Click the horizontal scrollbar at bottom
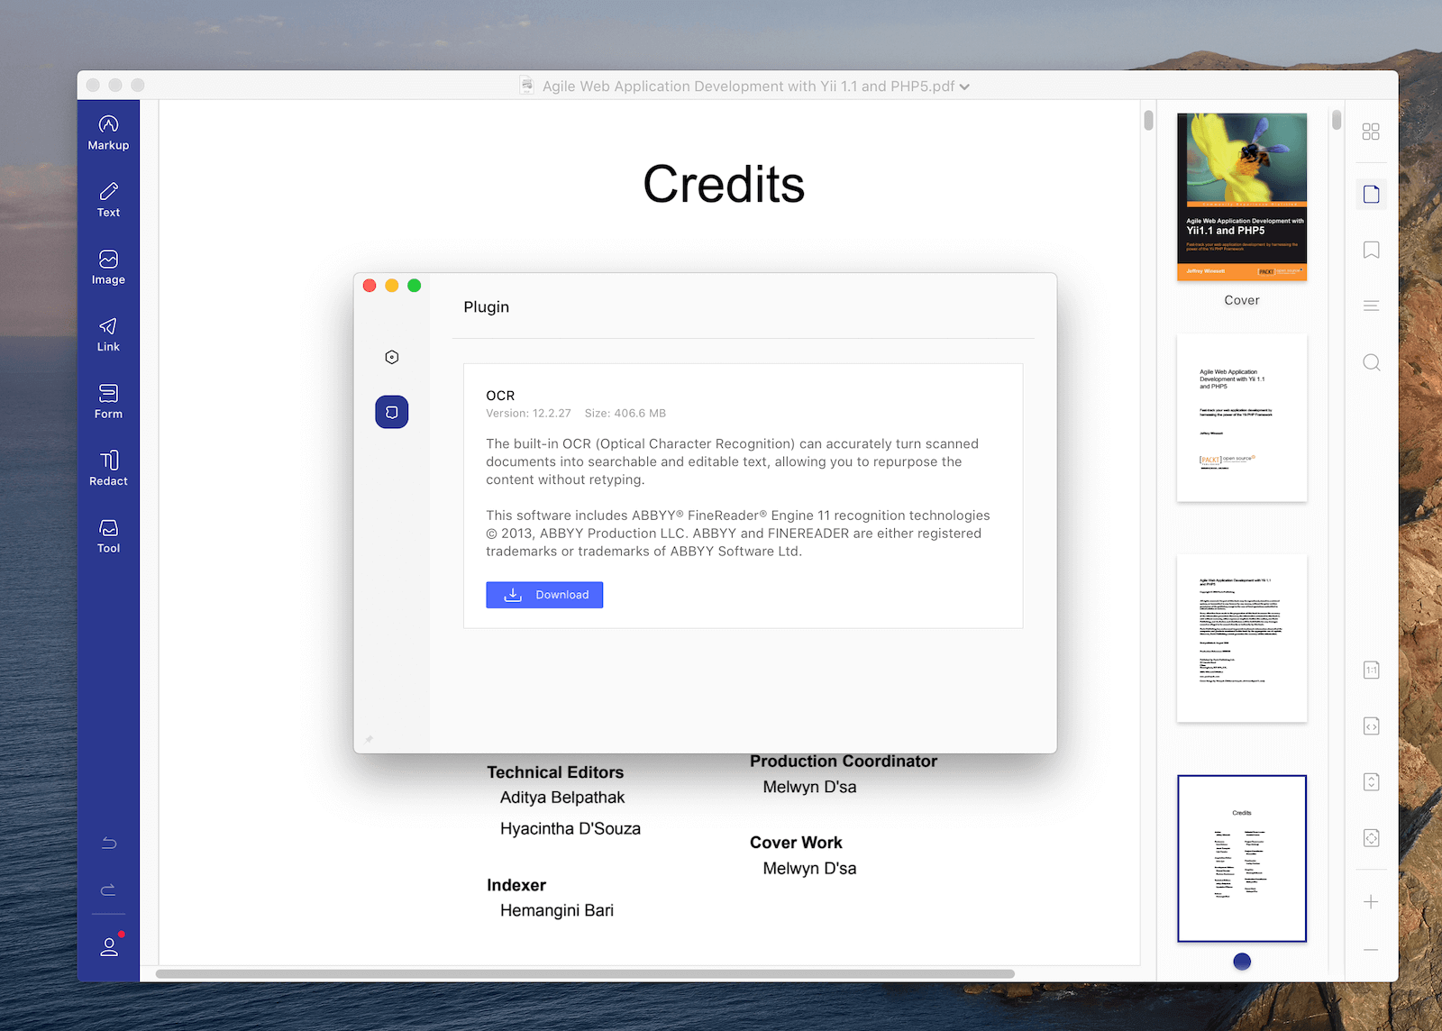This screenshot has height=1031, width=1442. point(585,973)
